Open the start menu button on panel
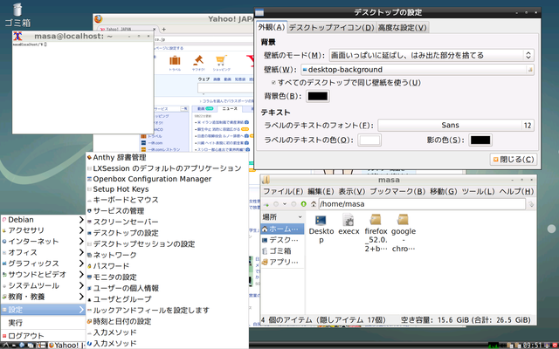This screenshot has width=559, height=349. point(5,346)
